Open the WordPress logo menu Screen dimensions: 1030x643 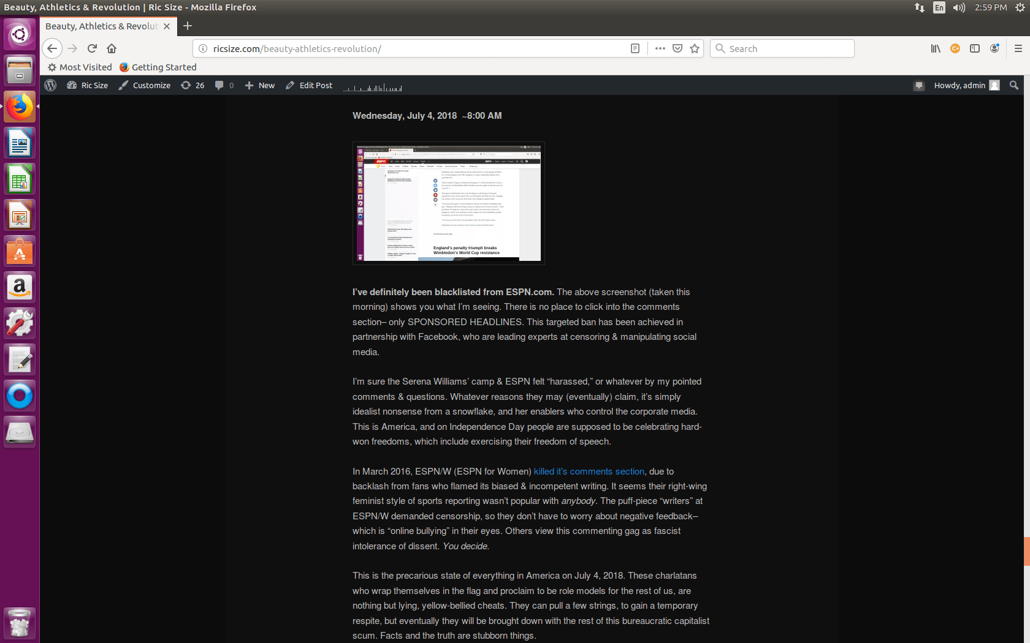[50, 85]
